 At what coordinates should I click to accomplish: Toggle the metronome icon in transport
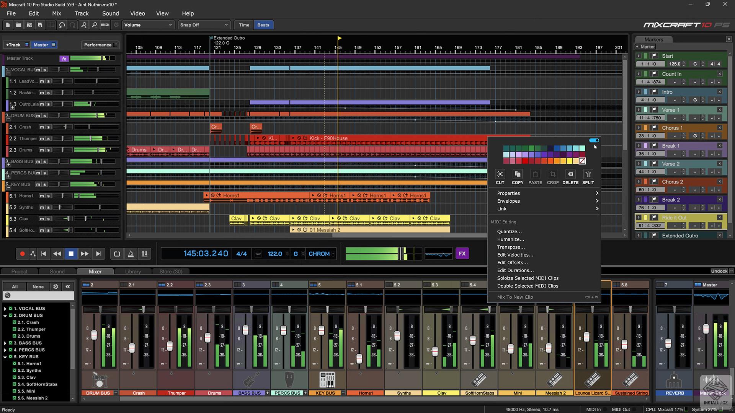click(131, 254)
